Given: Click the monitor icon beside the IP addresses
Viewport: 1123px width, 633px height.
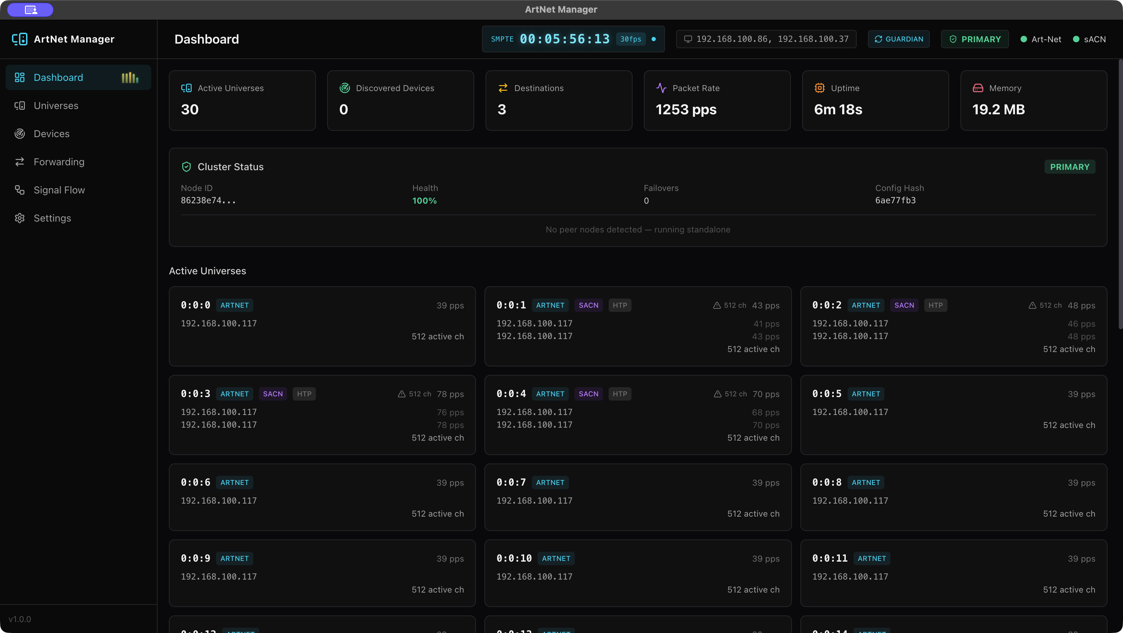Looking at the screenshot, I should (688, 39).
